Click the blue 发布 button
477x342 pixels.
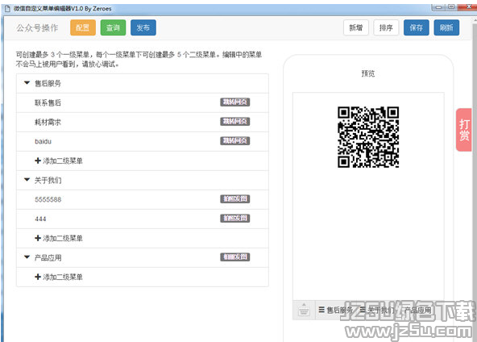(143, 27)
